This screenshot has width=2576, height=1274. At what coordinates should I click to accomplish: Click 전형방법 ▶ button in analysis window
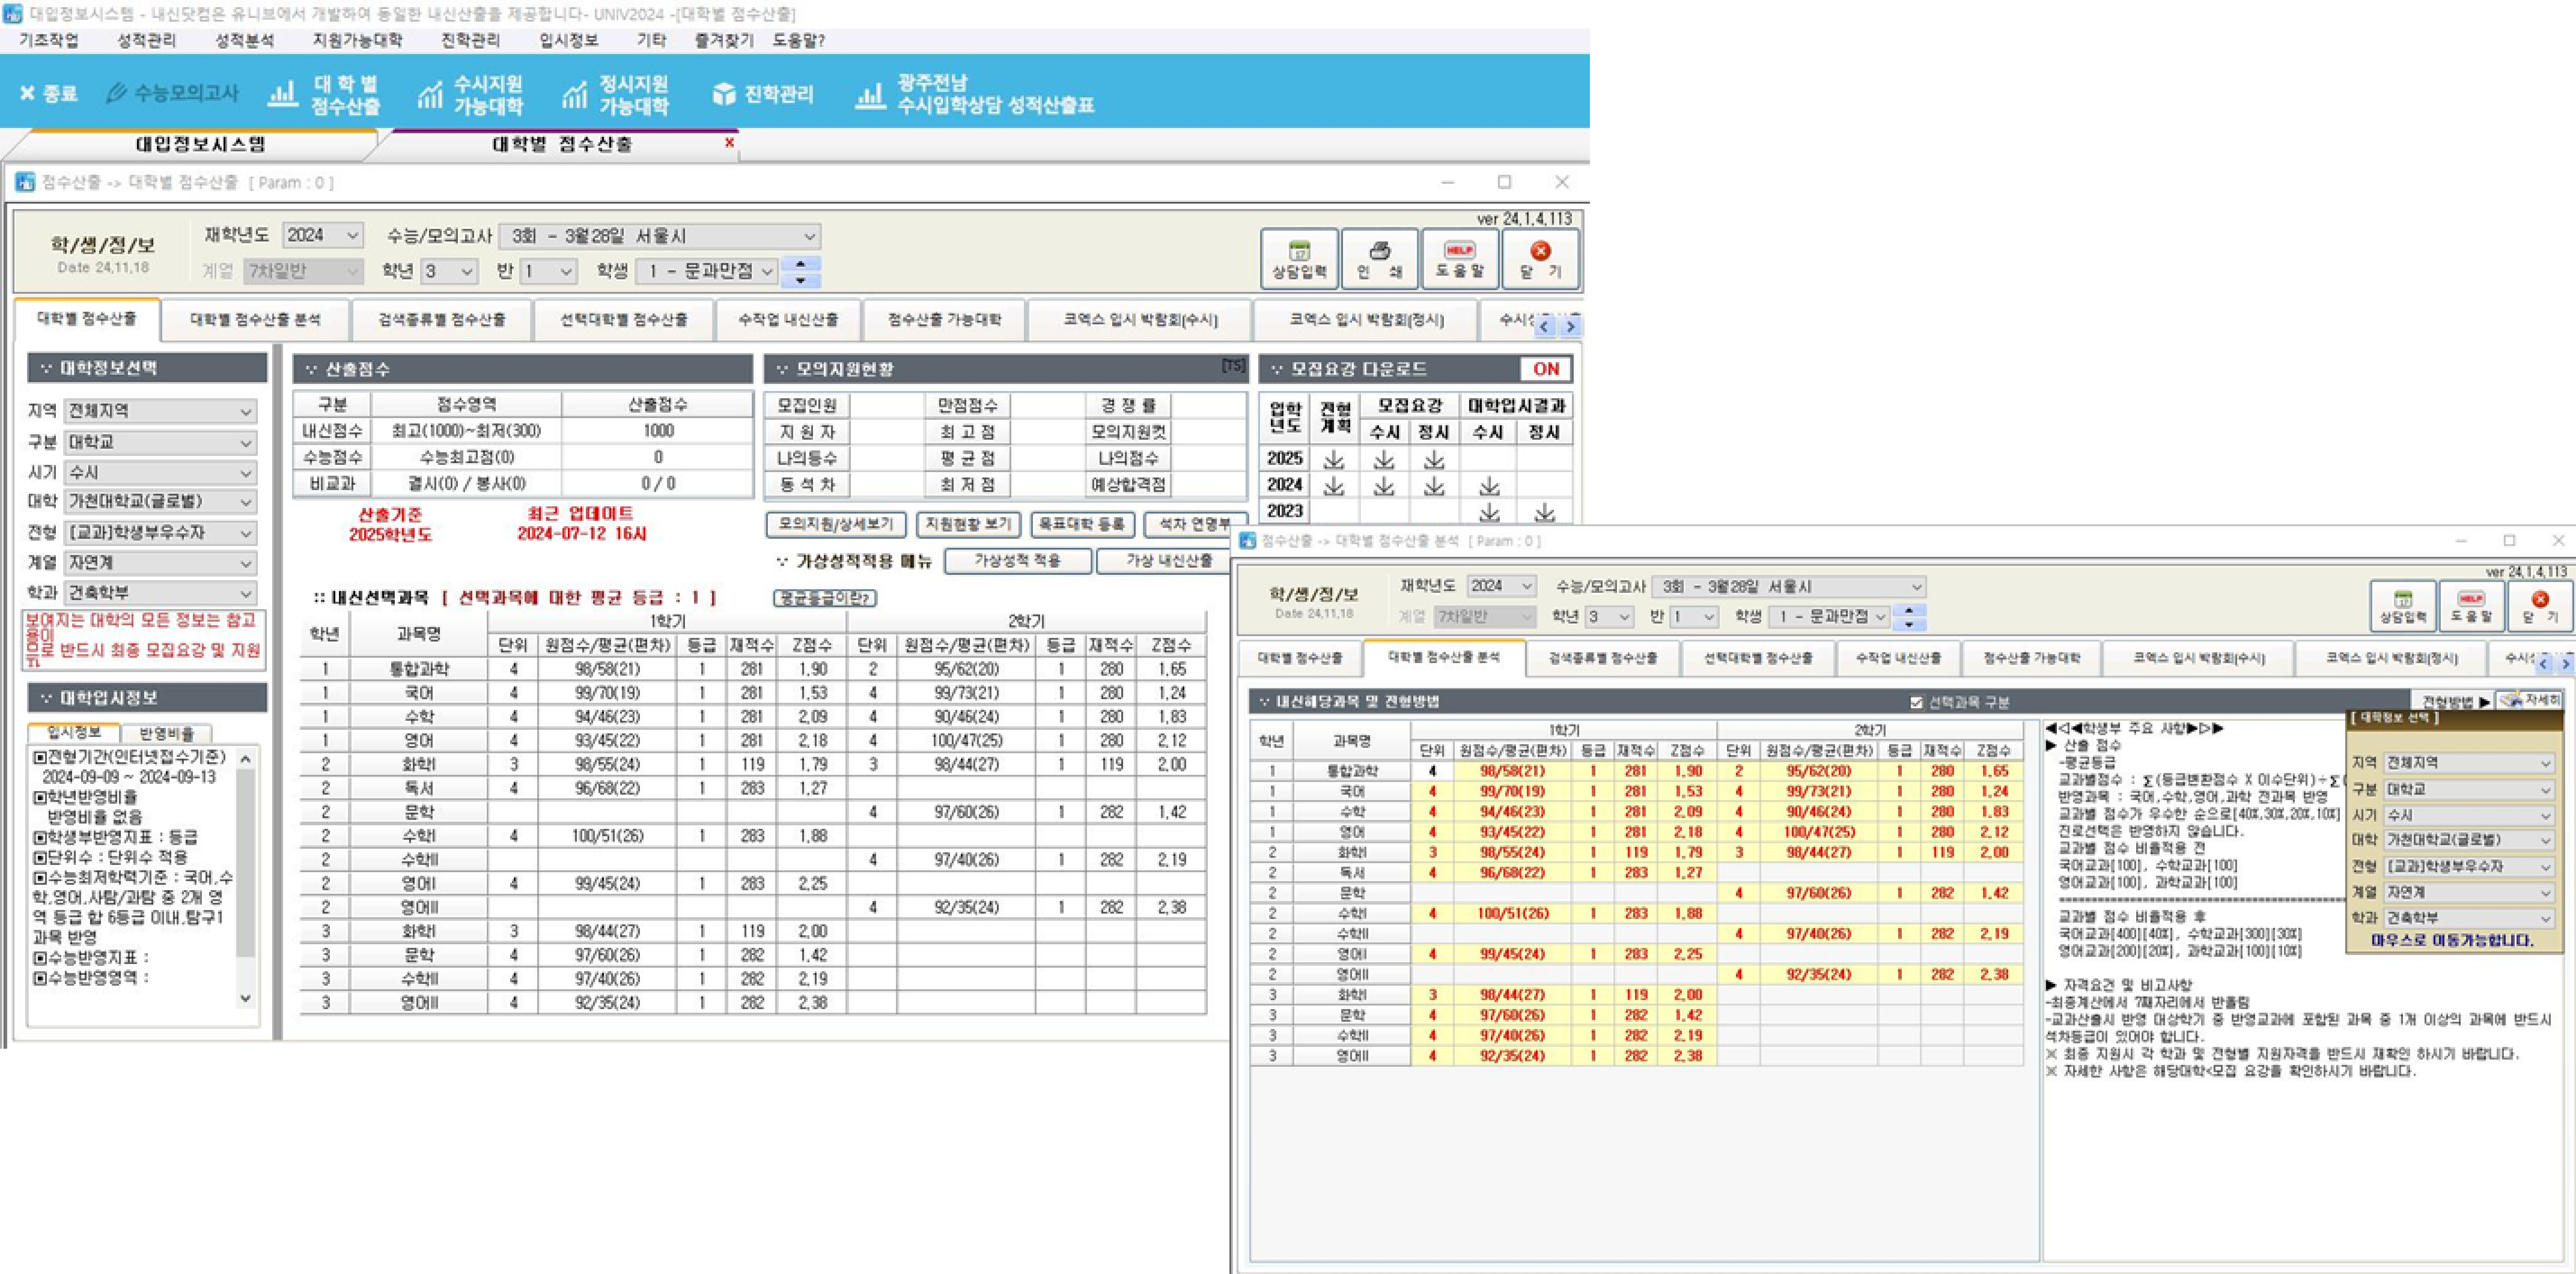point(2455,701)
